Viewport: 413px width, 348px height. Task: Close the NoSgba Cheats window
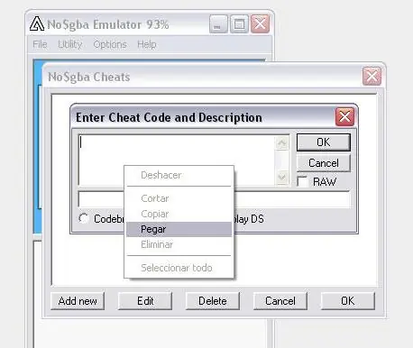point(372,77)
